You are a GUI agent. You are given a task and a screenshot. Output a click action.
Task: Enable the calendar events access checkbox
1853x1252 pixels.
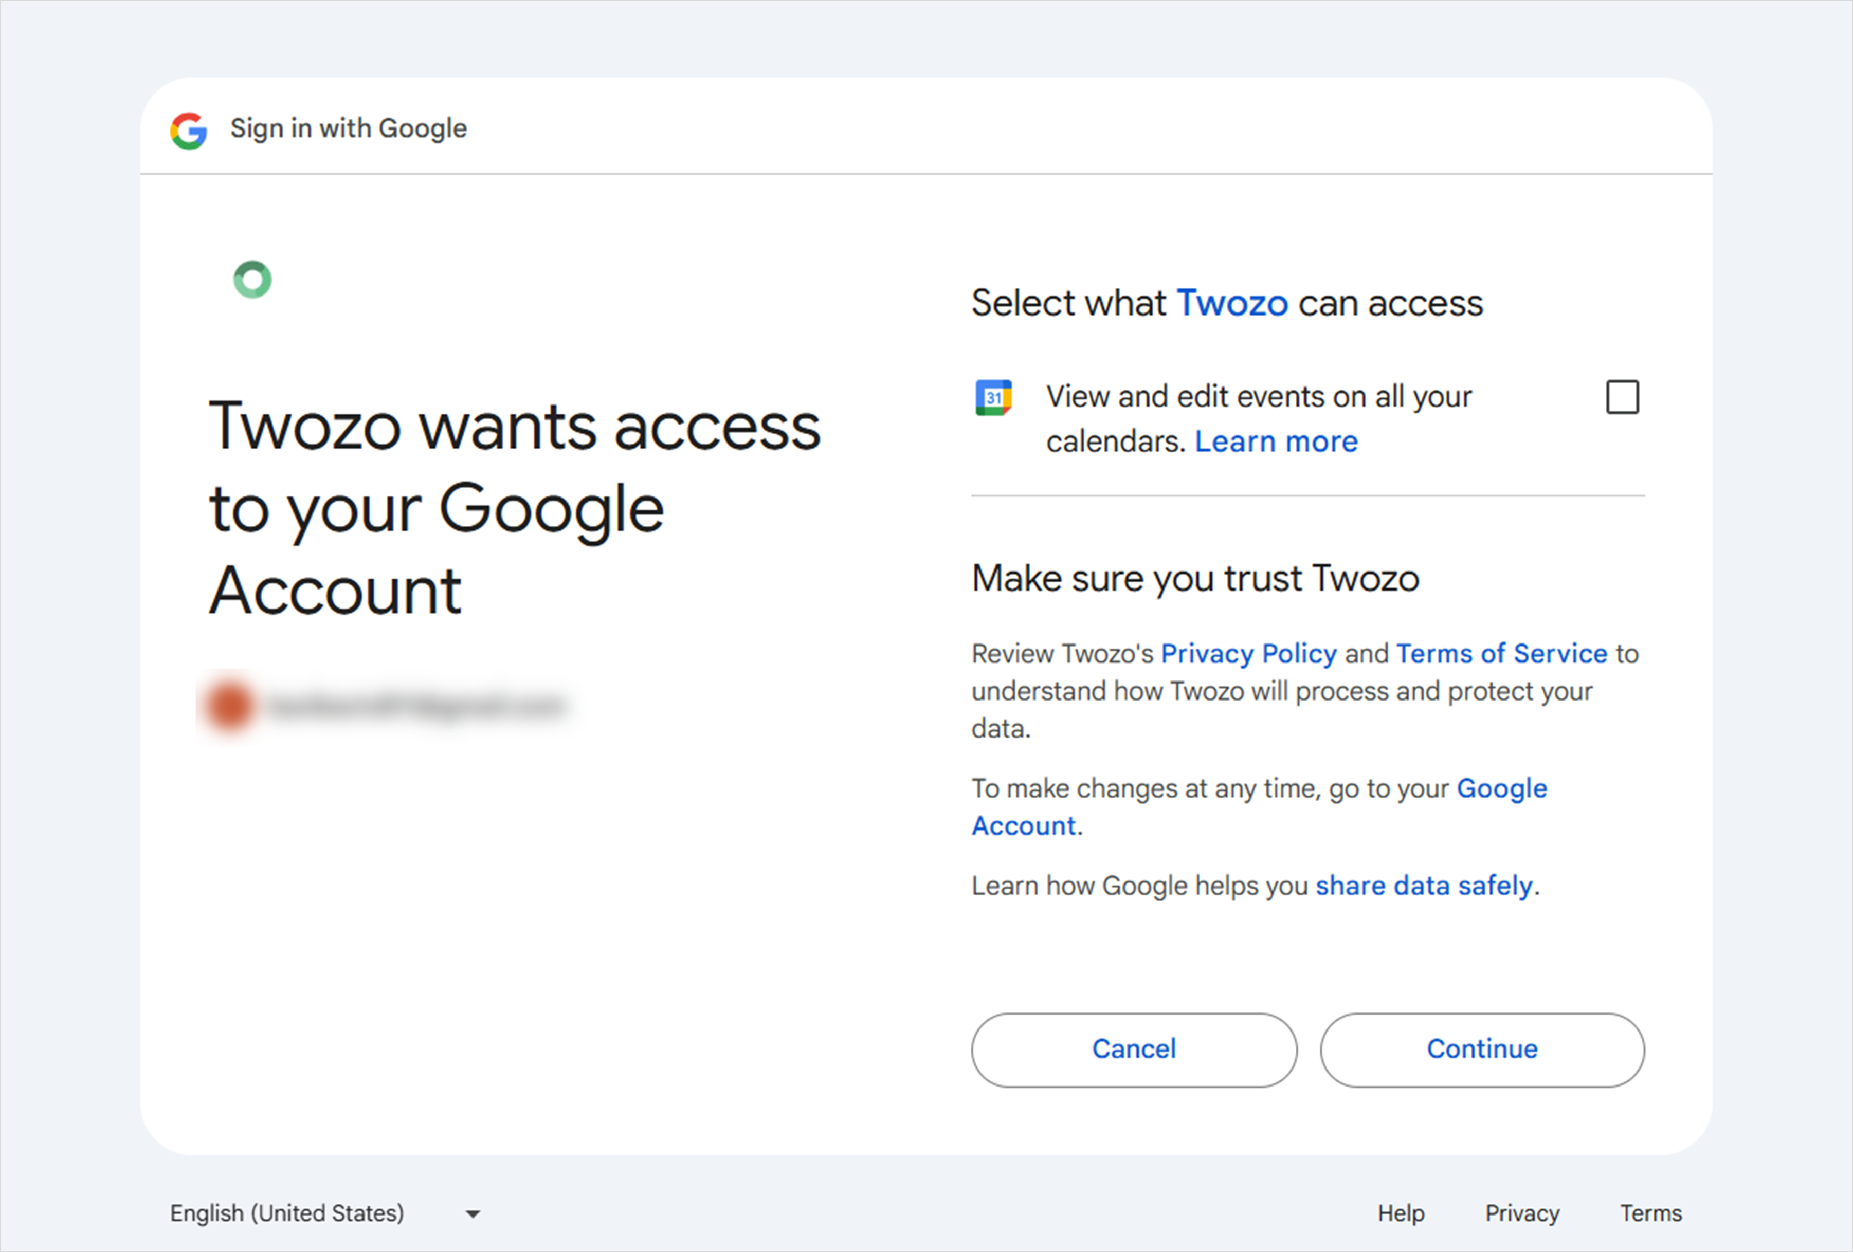1622,397
